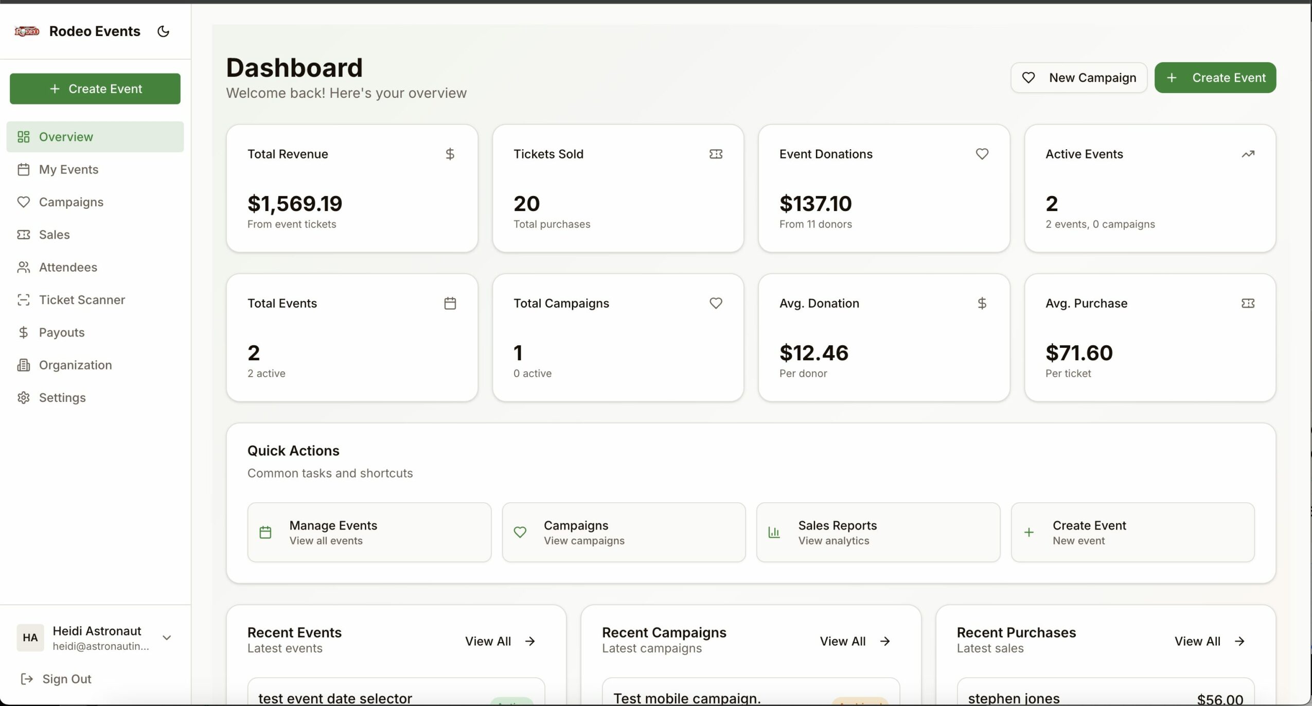Open My Events in sidebar
This screenshot has height=706, width=1312.
(68, 169)
